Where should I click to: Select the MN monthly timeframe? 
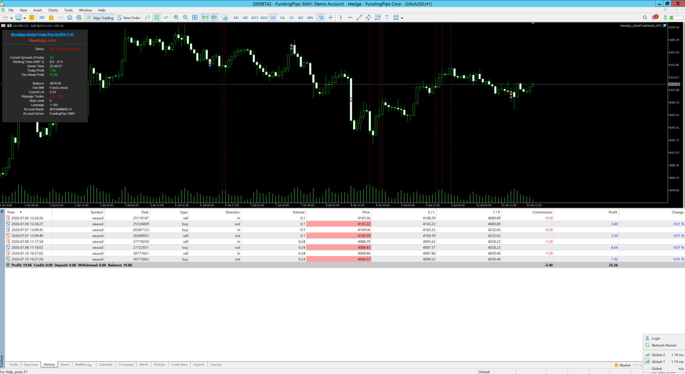(310, 18)
